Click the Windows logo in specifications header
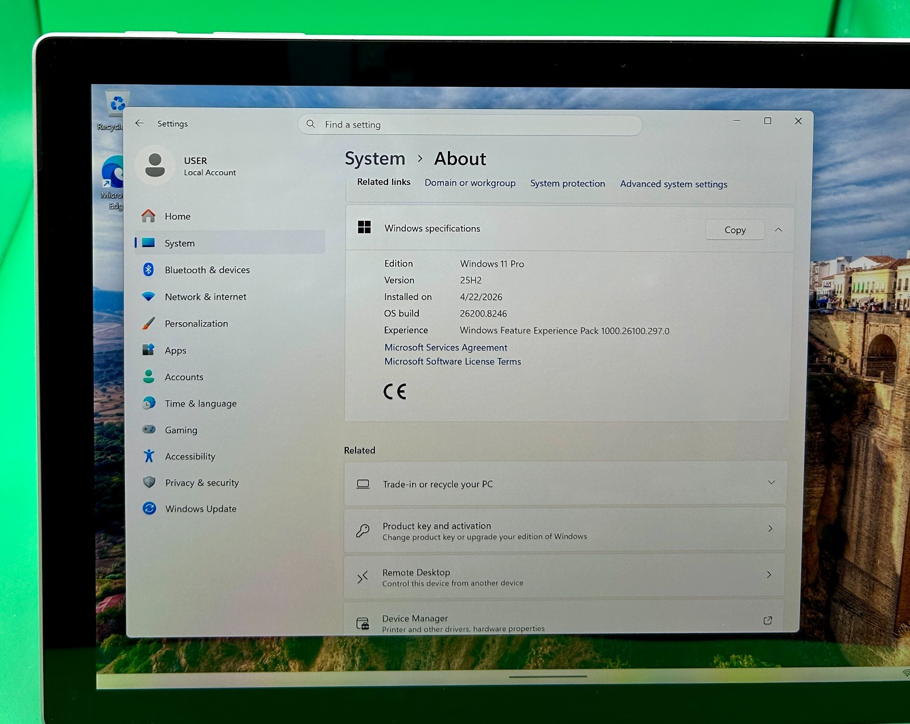The image size is (910, 724). pyautogui.click(x=364, y=227)
